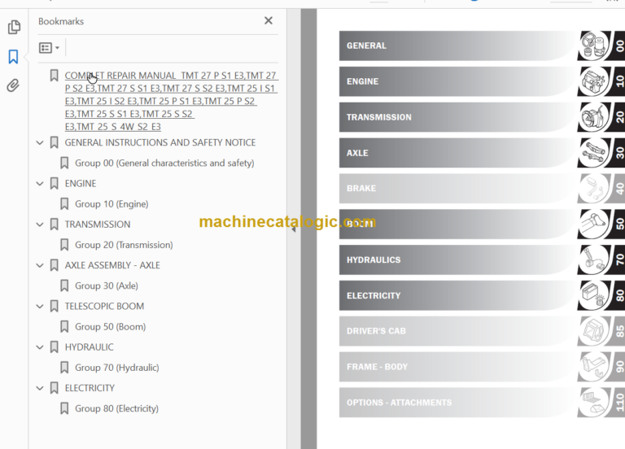
Task: Open Group 80 (Electricity) bookmark
Action: (x=117, y=408)
